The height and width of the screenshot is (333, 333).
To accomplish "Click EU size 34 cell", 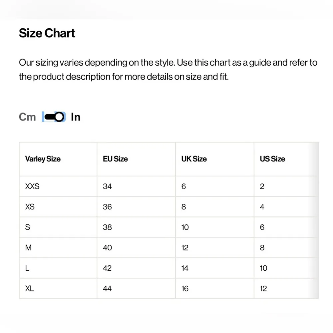I will click(107, 186).
